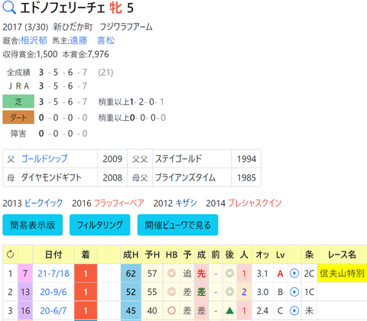Click the refresh icon in table header

(10, 255)
